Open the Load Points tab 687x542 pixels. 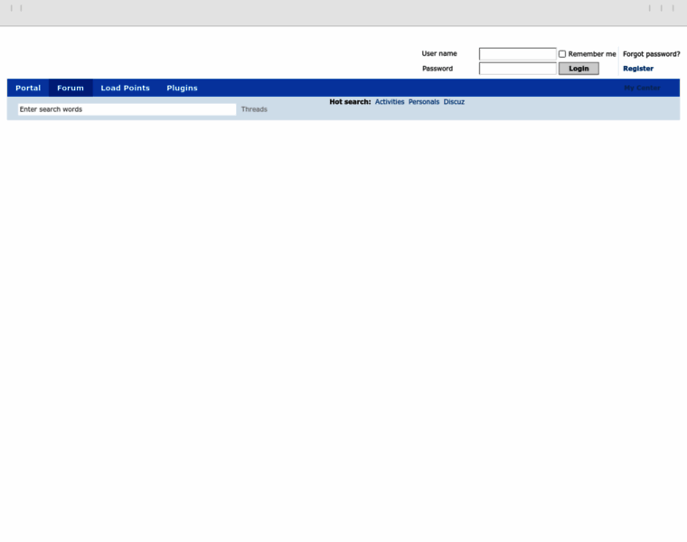(126, 88)
